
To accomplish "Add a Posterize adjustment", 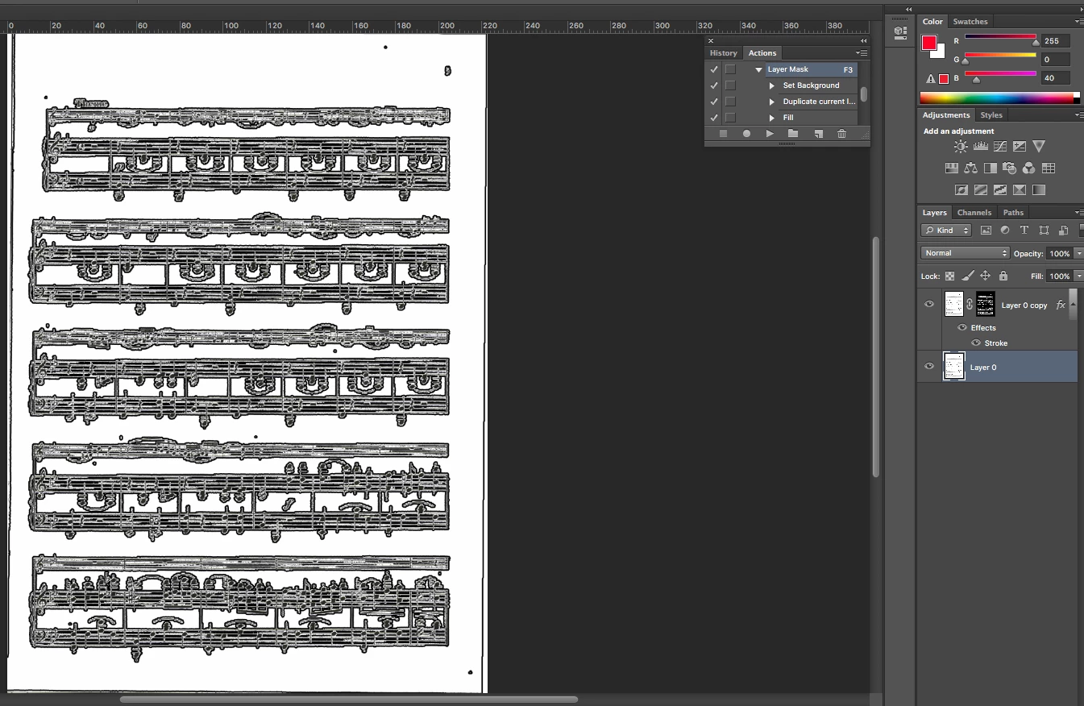I will tap(981, 190).
